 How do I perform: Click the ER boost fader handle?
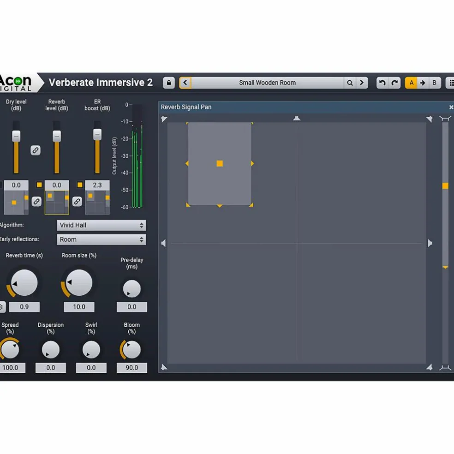point(97,134)
